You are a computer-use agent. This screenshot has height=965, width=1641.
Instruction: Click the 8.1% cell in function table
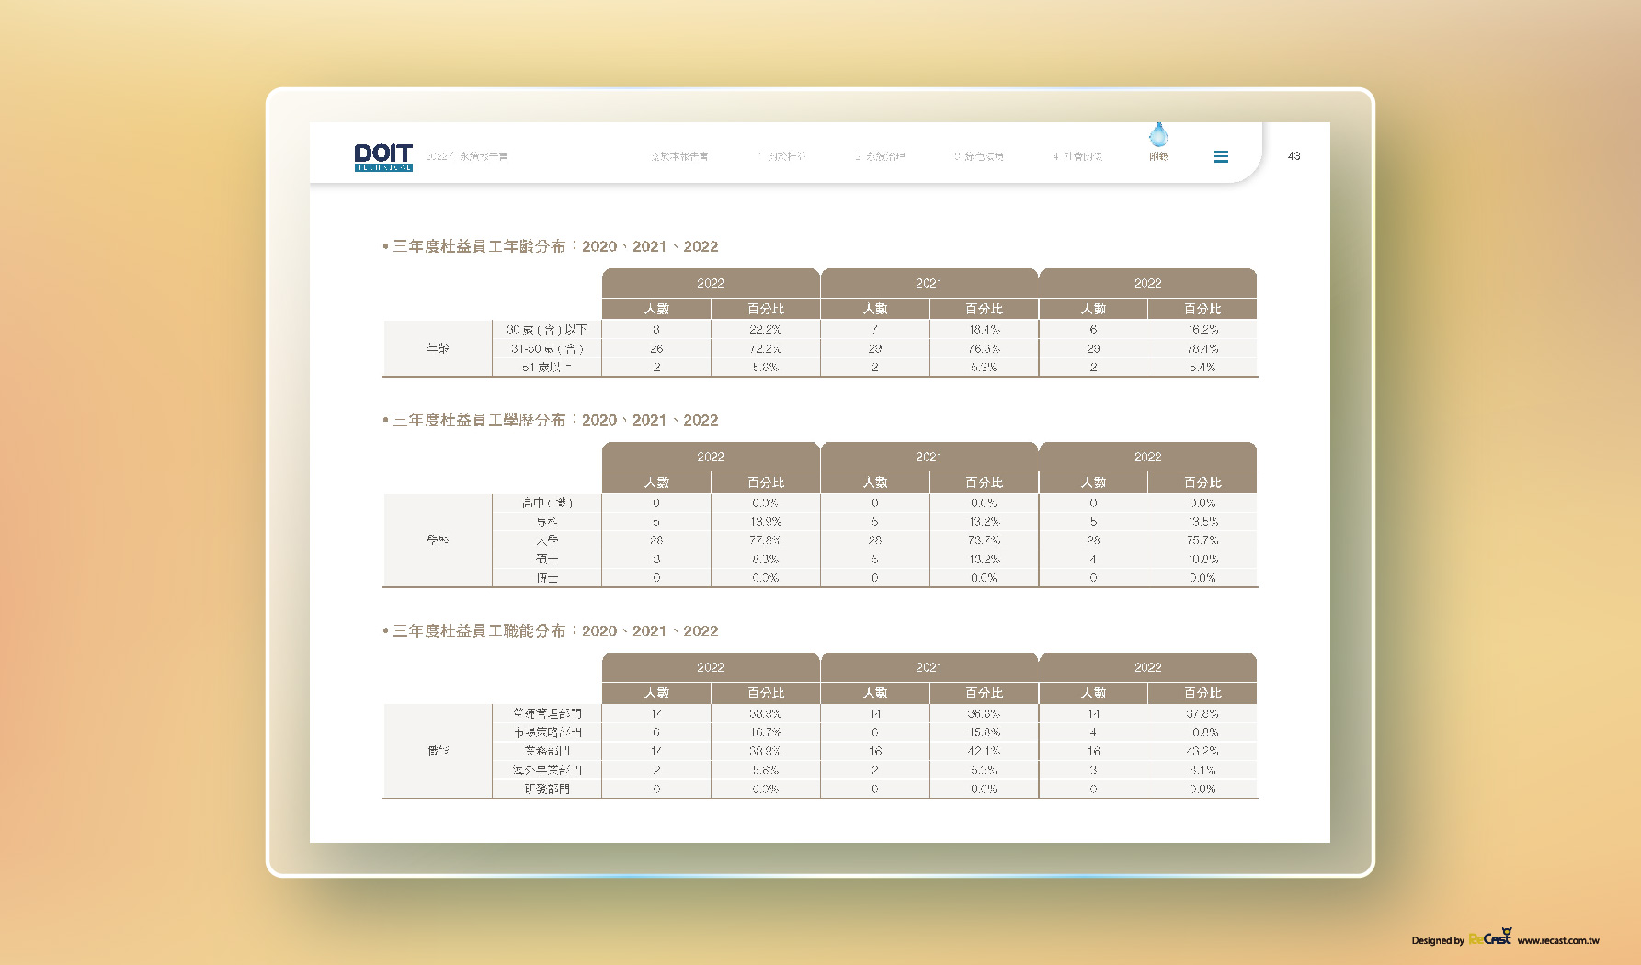(x=1202, y=770)
